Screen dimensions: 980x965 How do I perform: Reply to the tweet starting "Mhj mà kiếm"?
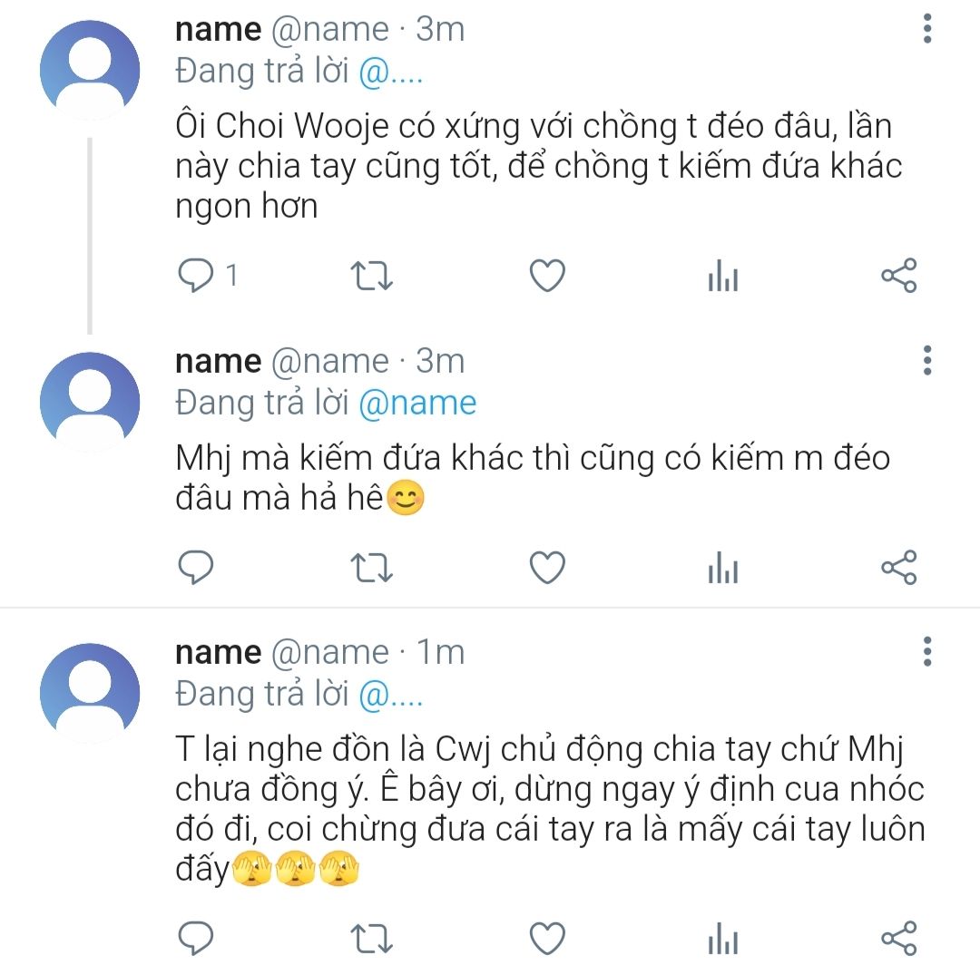click(x=195, y=568)
